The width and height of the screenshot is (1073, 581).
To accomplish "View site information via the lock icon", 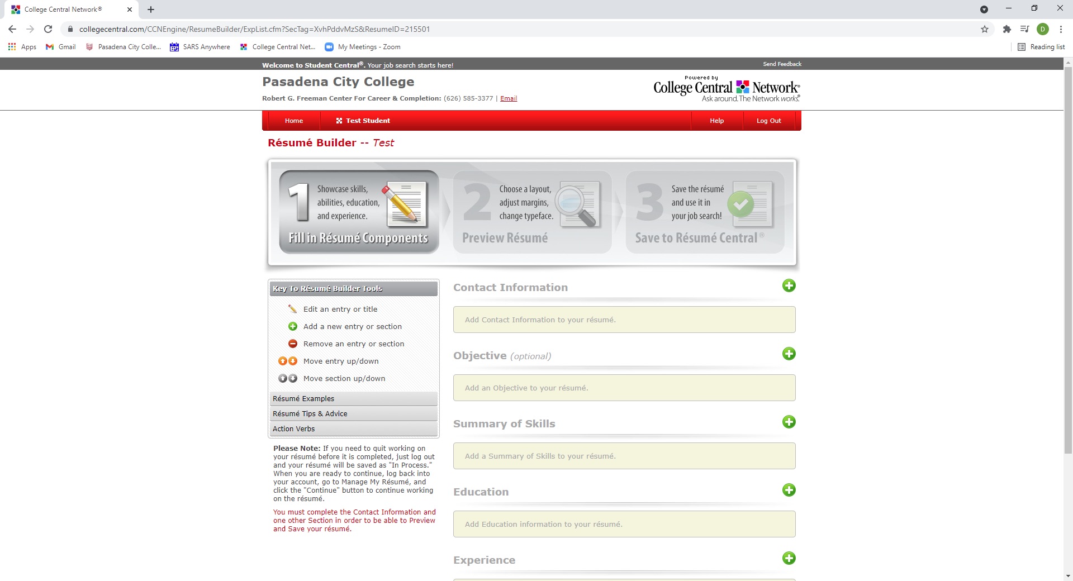I will 70,29.
